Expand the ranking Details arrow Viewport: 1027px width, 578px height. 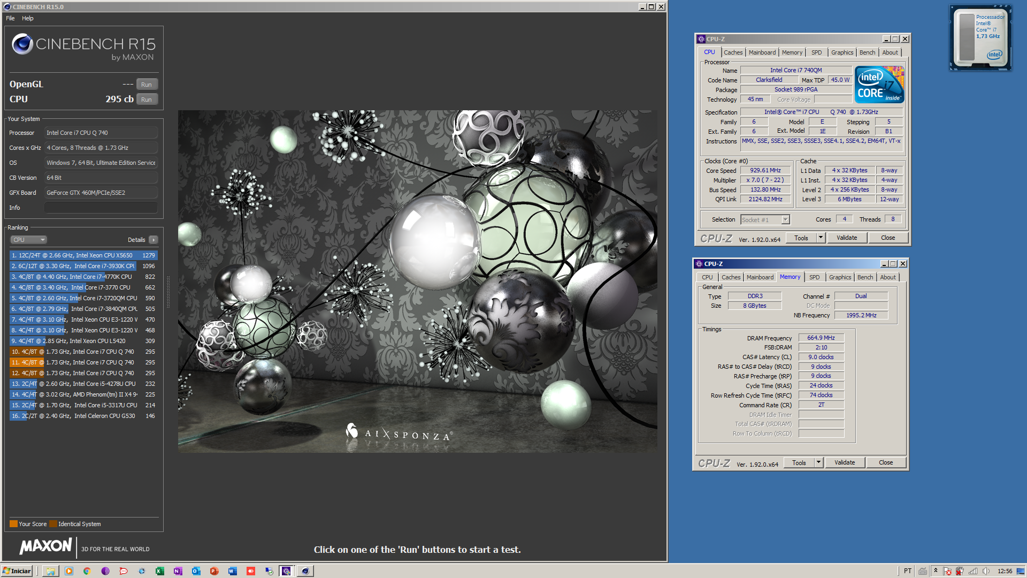click(x=154, y=240)
